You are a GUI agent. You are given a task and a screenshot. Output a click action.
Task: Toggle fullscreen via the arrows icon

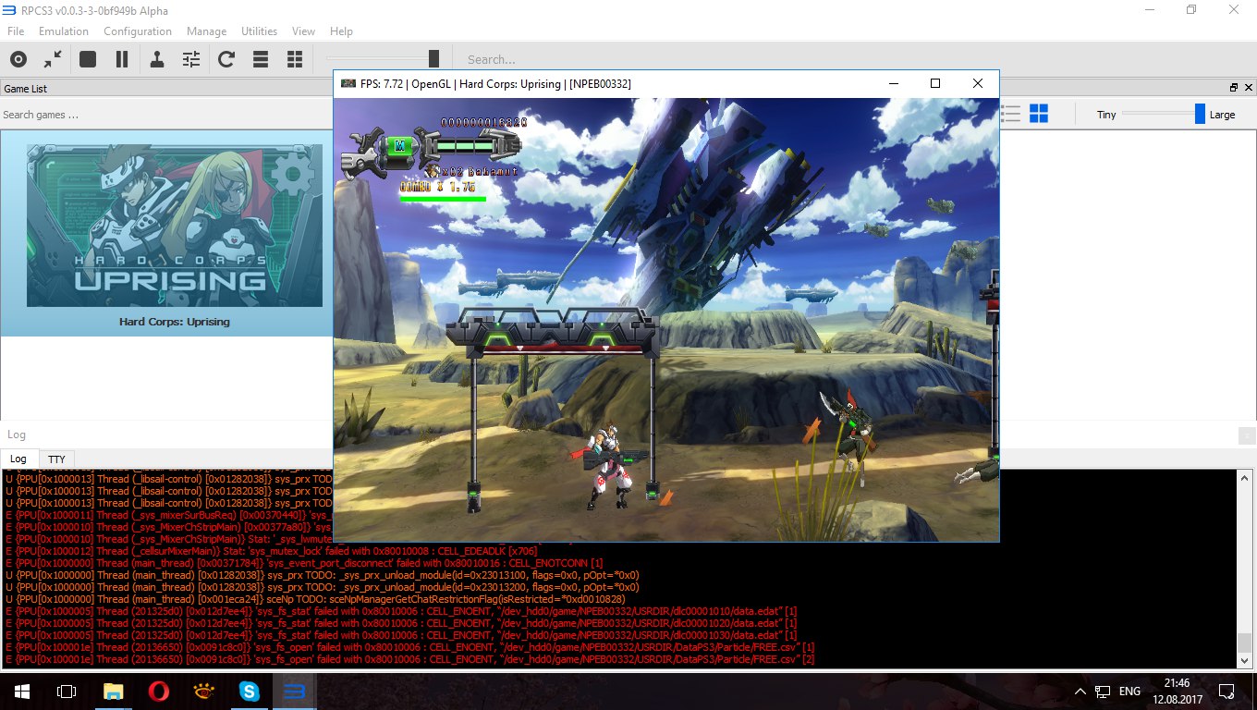pyautogui.click(x=53, y=59)
